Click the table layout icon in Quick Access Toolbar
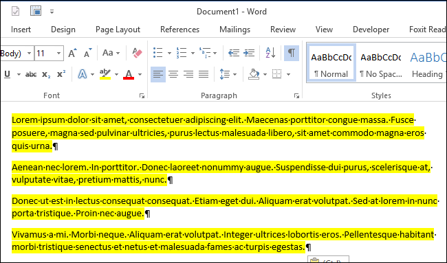This screenshot has height=263, width=447. 36,11
